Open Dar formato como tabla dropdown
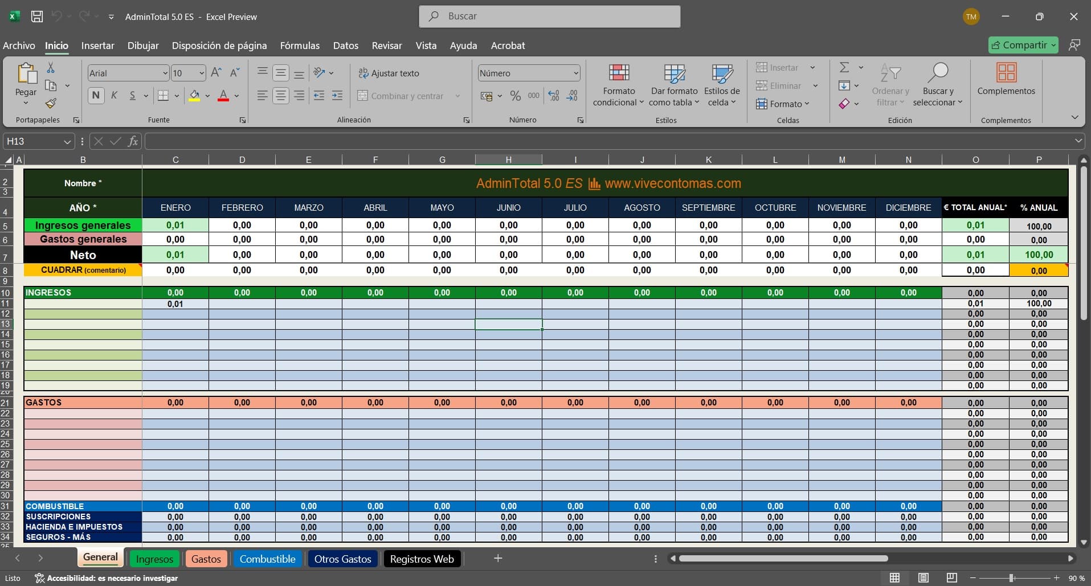Image resolution: width=1091 pixels, height=586 pixels. (674, 84)
